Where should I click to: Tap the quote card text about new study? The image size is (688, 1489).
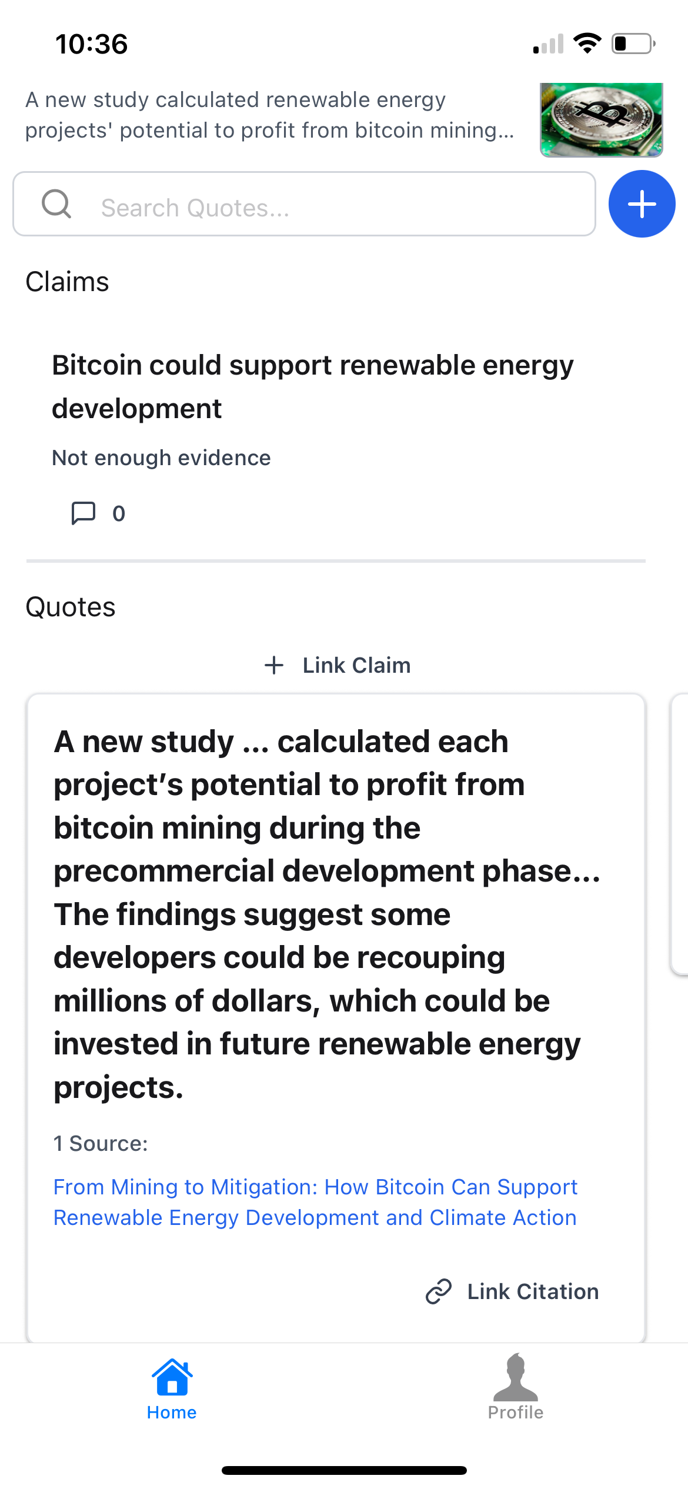point(326,913)
